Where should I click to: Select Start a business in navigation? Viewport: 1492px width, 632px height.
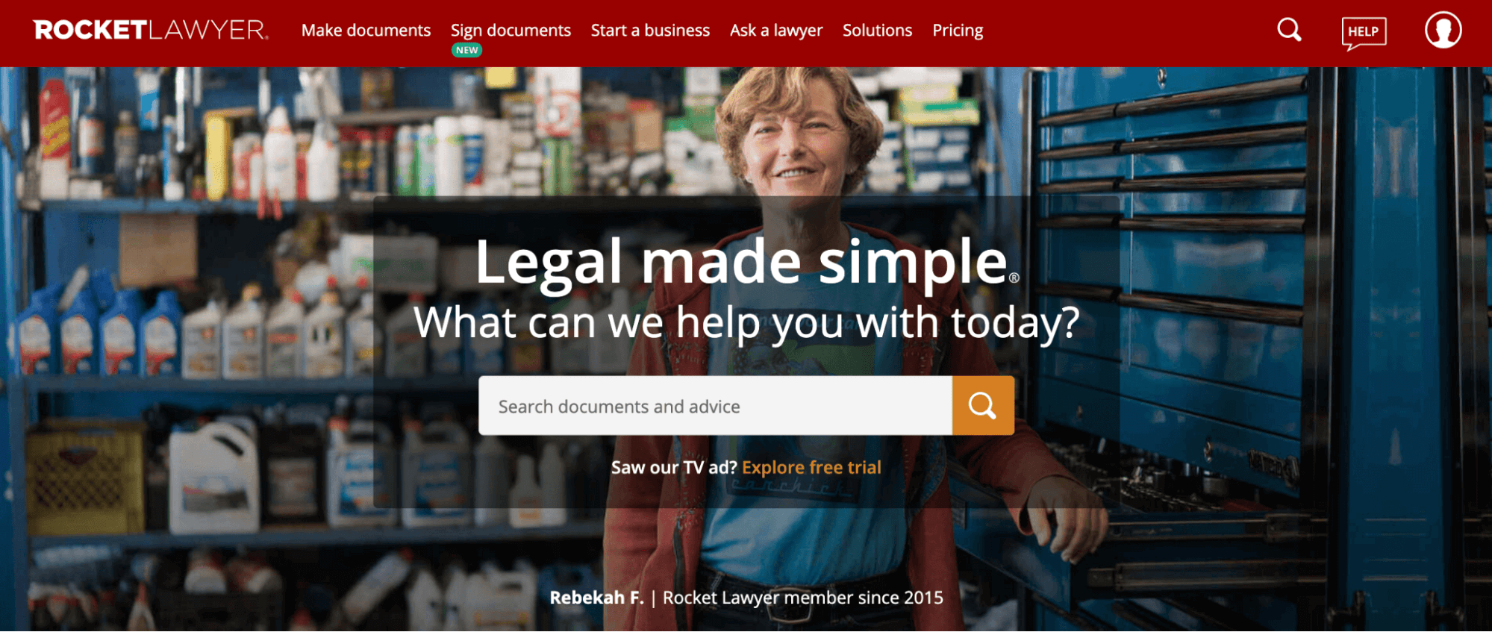(x=650, y=31)
